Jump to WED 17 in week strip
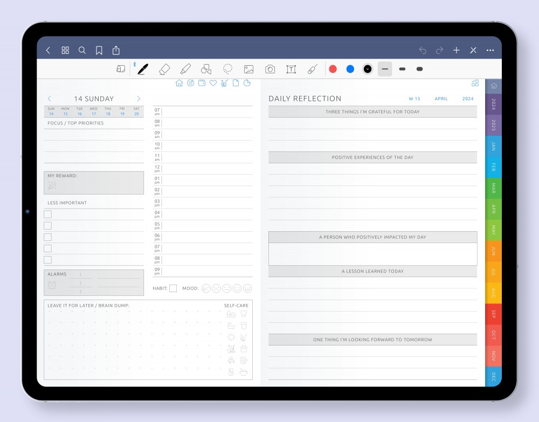The height and width of the screenshot is (422, 539). point(93,112)
